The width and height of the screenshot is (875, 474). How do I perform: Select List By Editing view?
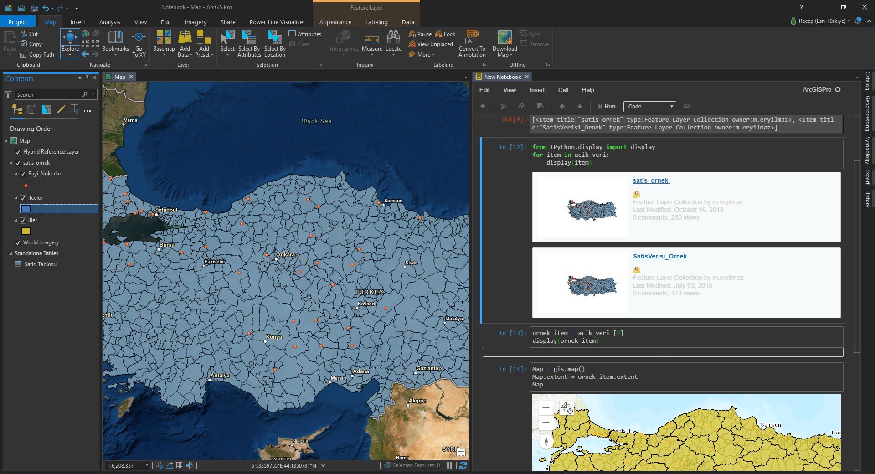pyautogui.click(x=61, y=109)
